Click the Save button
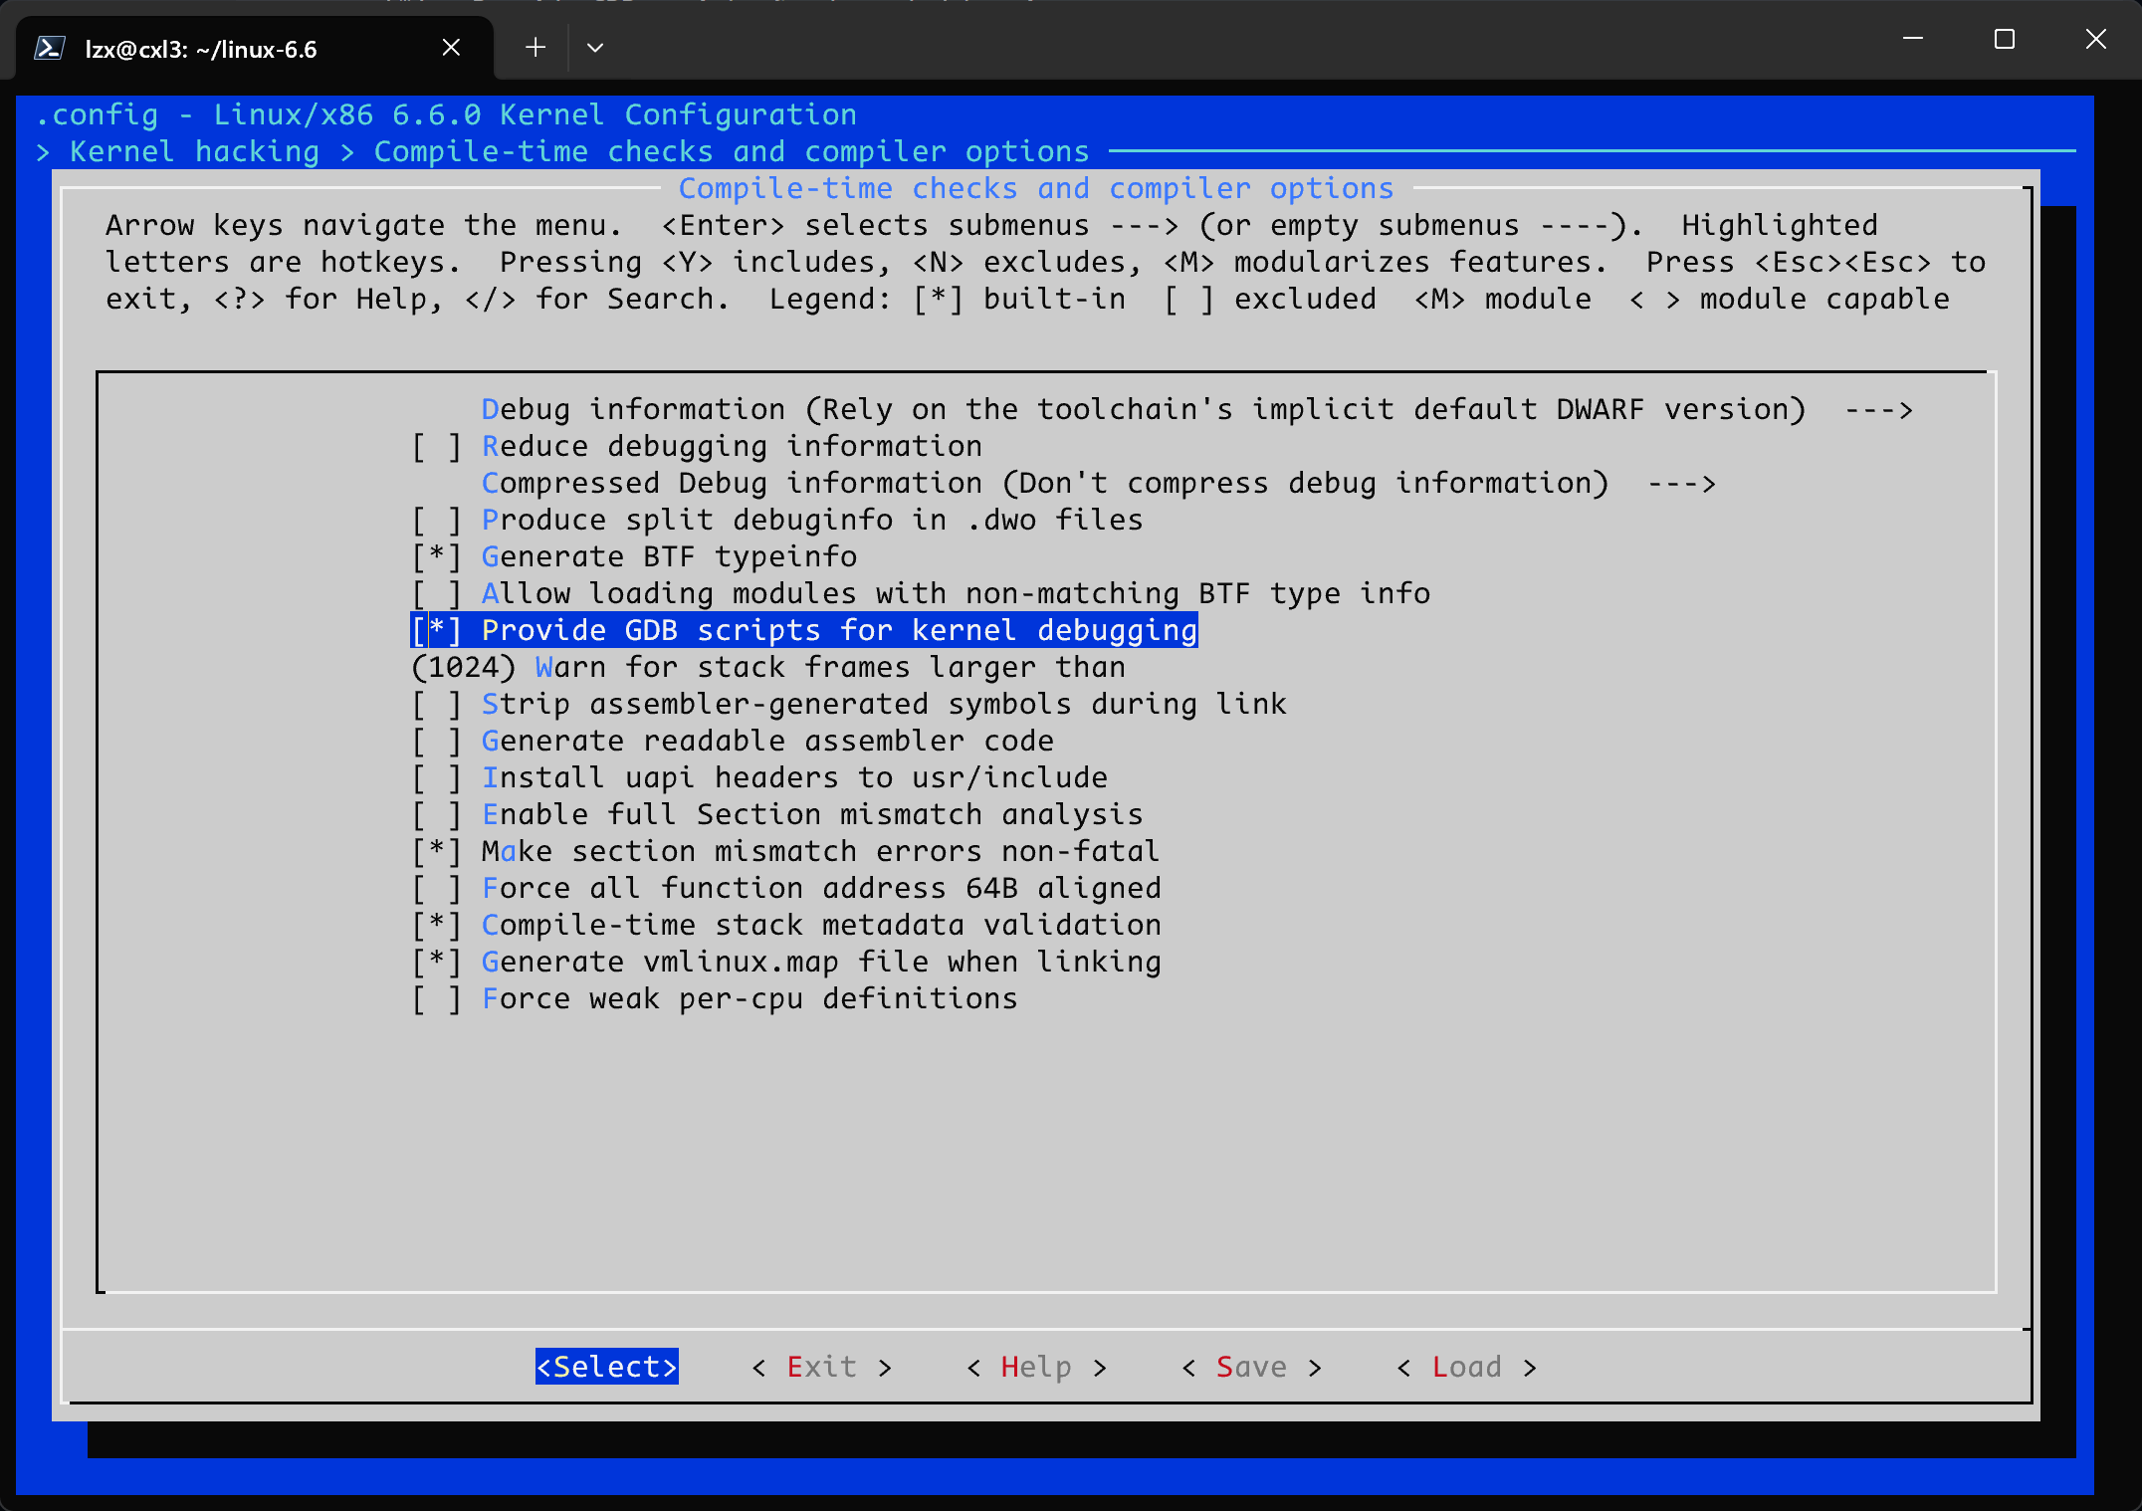The height and width of the screenshot is (1511, 2142). point(1251,1367)
